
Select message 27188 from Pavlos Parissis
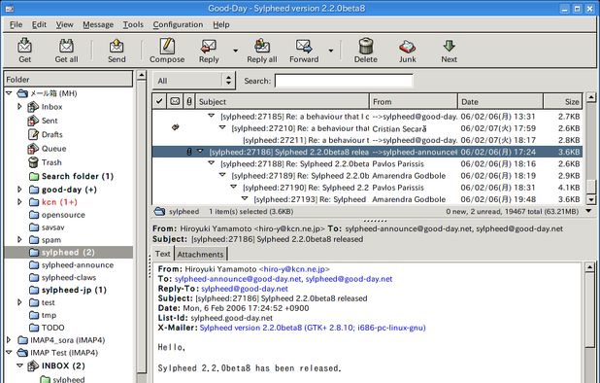coord(367,163)
